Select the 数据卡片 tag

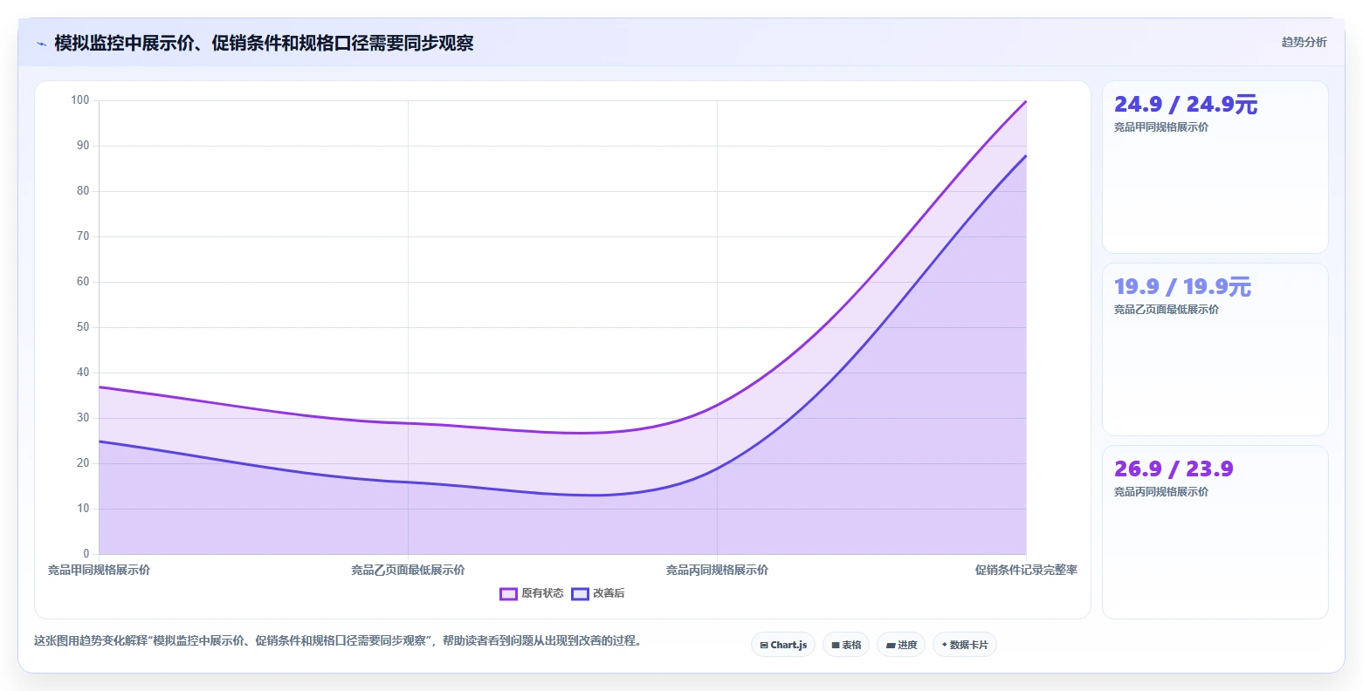[965, 645]
